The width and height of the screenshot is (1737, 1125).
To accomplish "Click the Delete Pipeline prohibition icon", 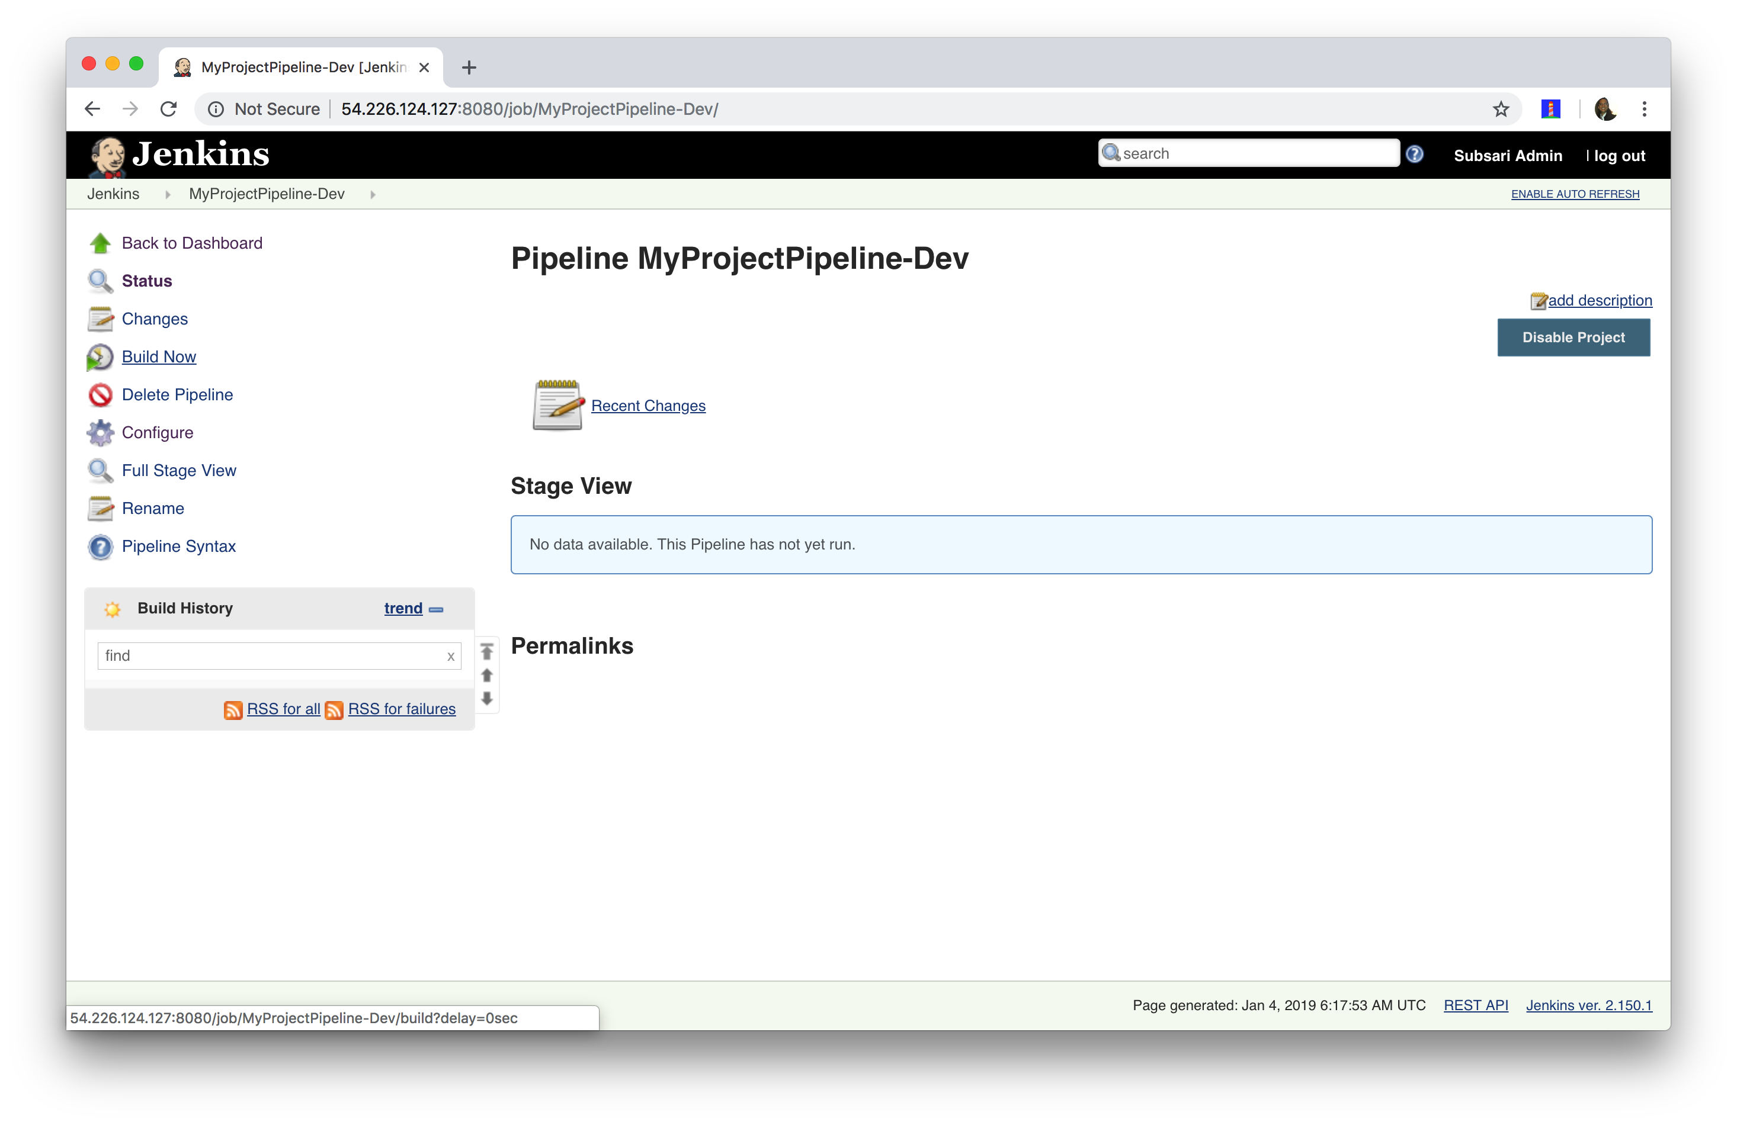I will [100, 396].
